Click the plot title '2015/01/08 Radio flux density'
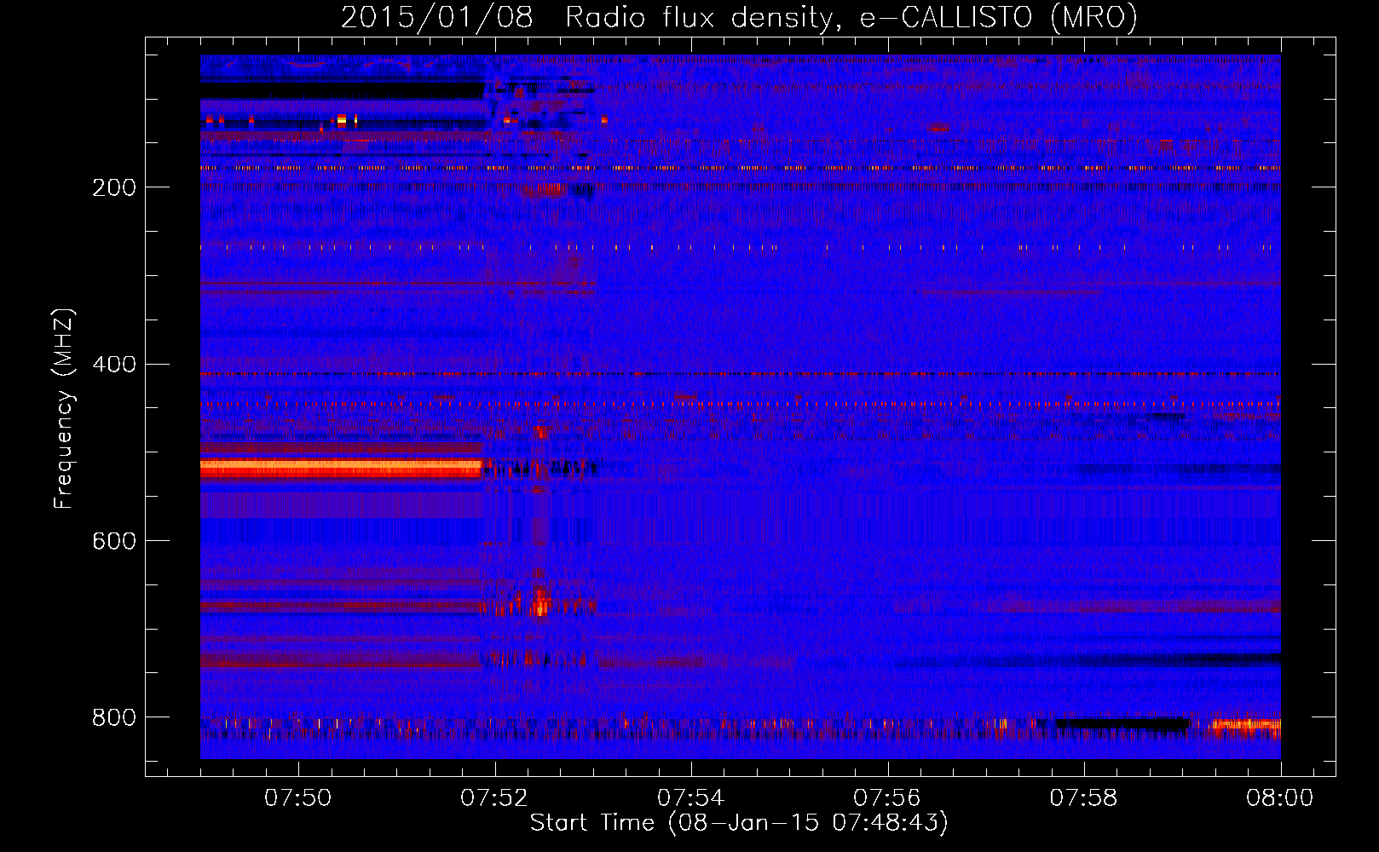This screenshot has height=852, width=1379. point(740,17)
